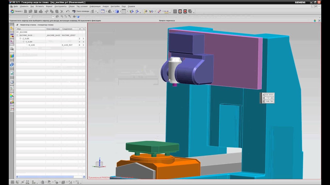Click the Print toolbar icon
The height and width of the screenshot is (185, 330).
tap(41, 11)
